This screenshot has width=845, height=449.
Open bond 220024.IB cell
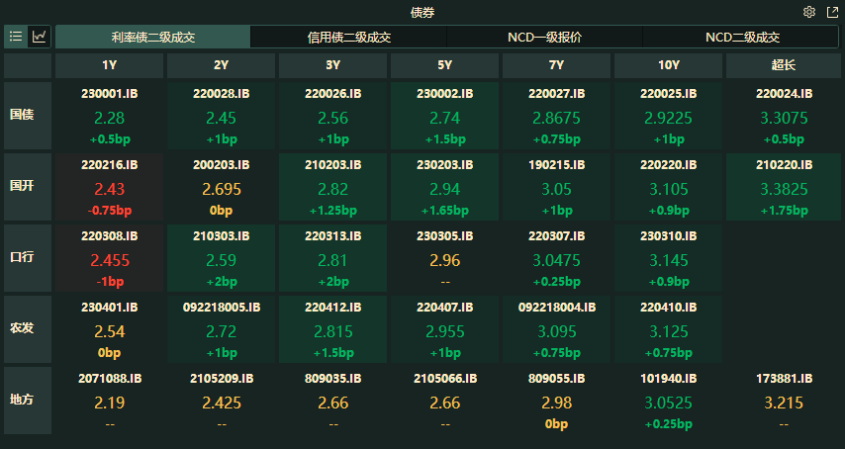pyautogui.click(x=784, y=115)
